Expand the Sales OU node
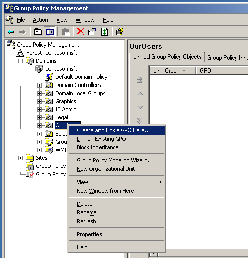248x258 pixels. [39, 134]
